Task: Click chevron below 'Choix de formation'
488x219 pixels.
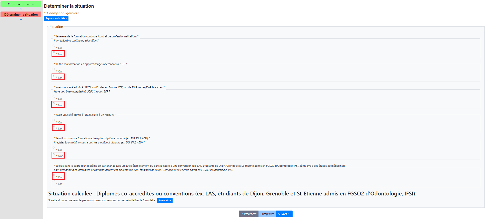Action: pos(21,9)
